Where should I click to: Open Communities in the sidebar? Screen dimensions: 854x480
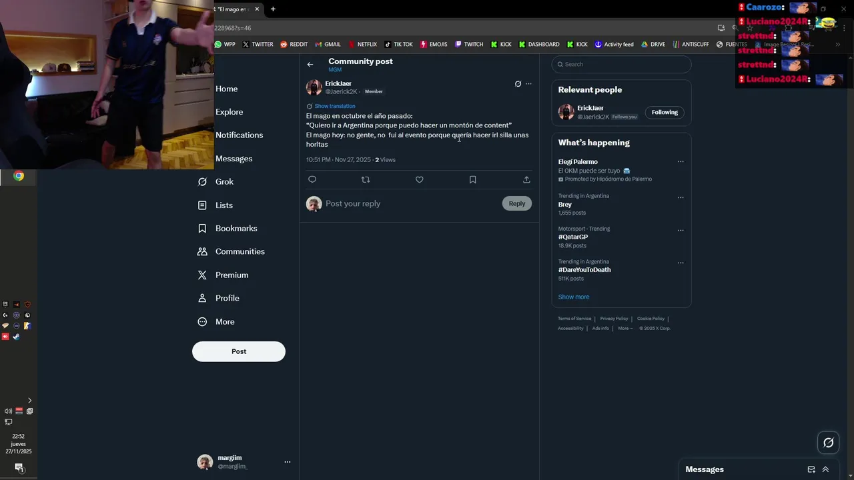tap(231, 251)
